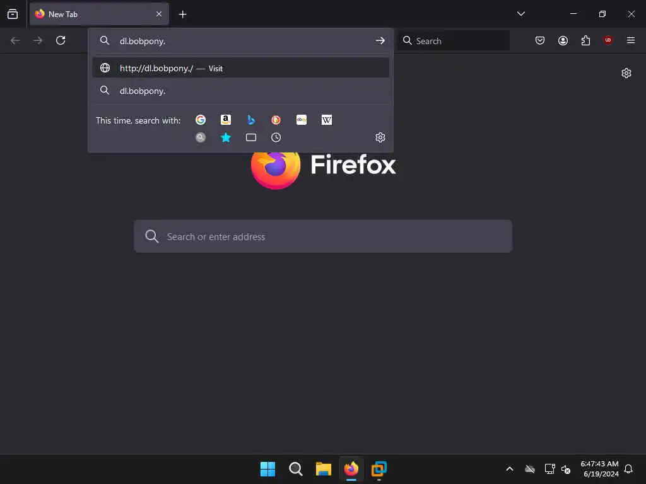Search this time with Amazon
This screenshot has width=646, height=484.
tap(226, 120)
